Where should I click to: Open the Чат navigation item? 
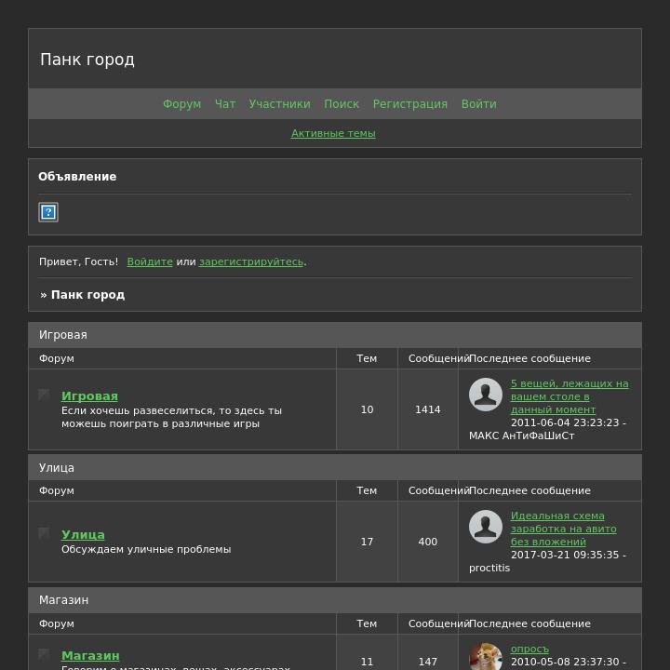[x=225, y=104]
